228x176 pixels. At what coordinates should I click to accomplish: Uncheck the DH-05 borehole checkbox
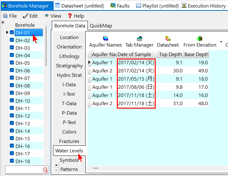click(x=12, y=63)
